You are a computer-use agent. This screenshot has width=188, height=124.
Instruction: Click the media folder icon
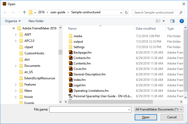pyautogui.click(x=70, y=36)
